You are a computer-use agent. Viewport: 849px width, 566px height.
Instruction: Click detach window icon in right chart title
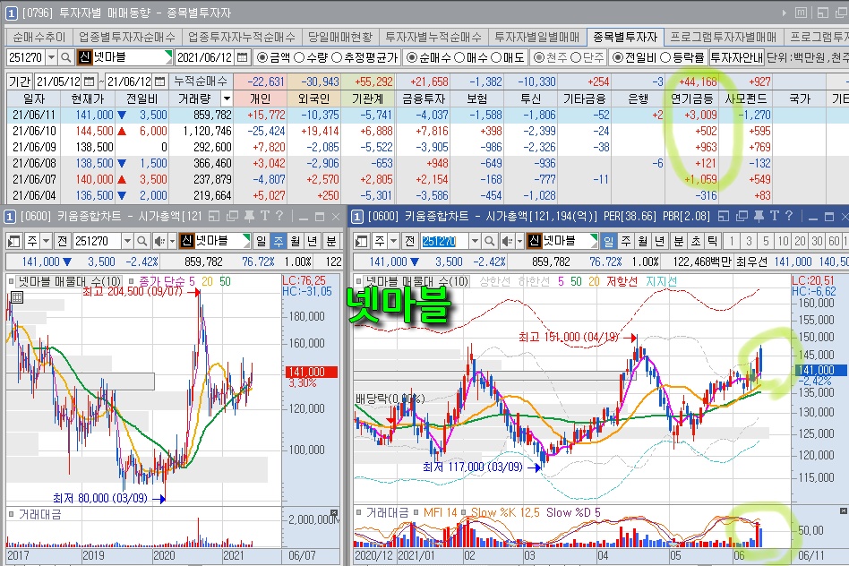click(x=724, y=216)
